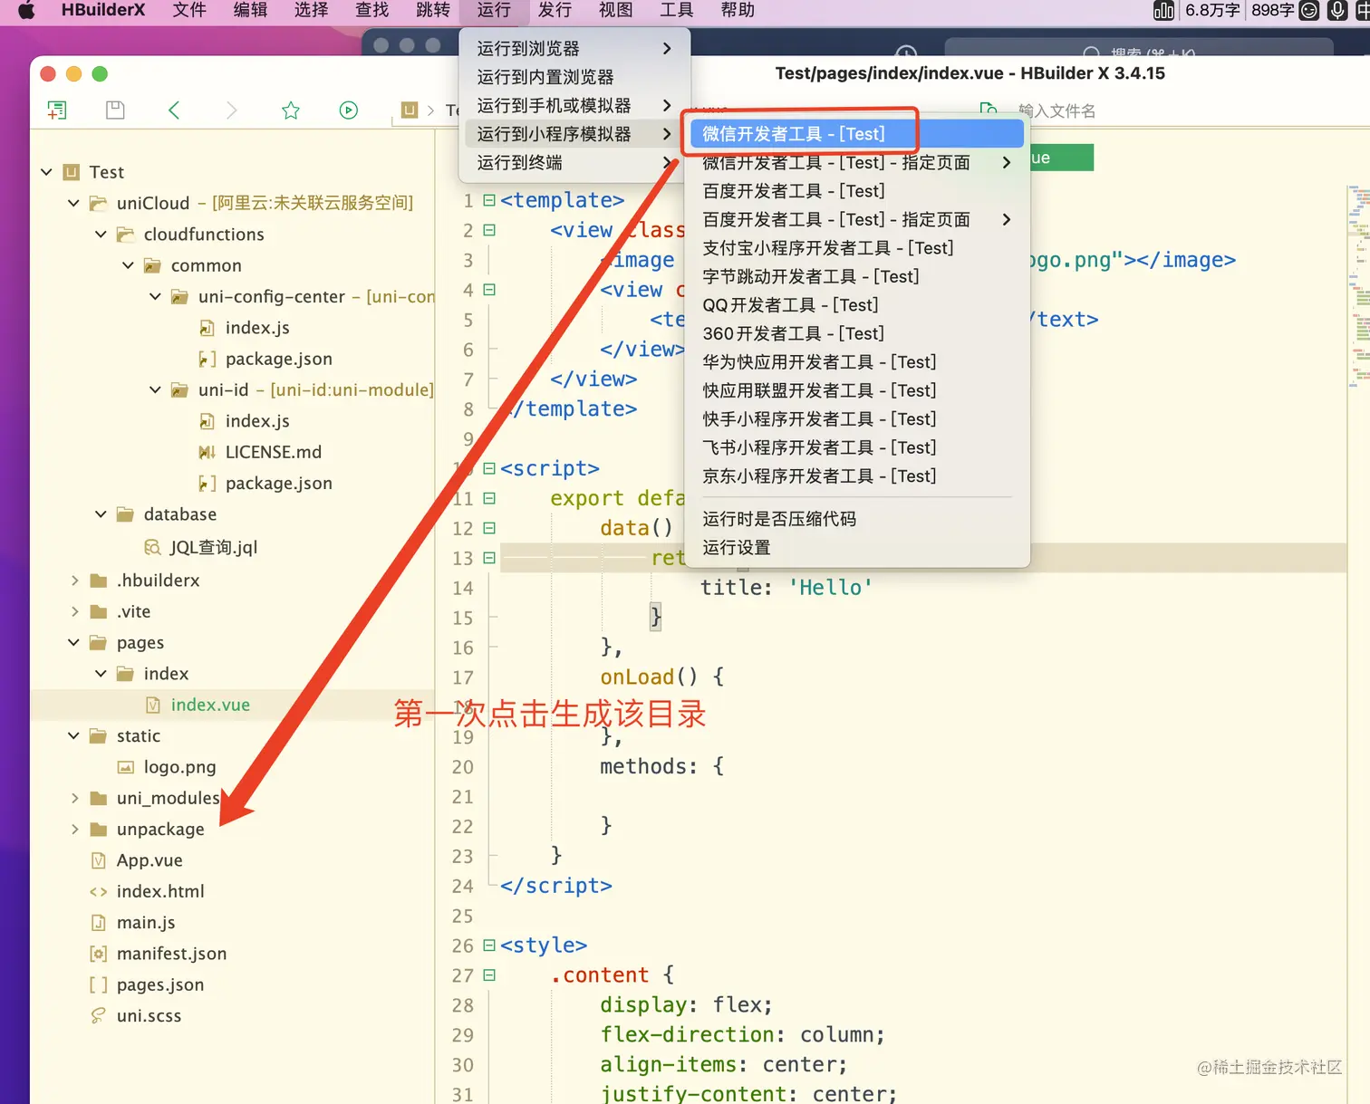Viewport: 1370px width, 1104px height.
Task: Choose 运行到内置浏览器
Action: (574, 77)
